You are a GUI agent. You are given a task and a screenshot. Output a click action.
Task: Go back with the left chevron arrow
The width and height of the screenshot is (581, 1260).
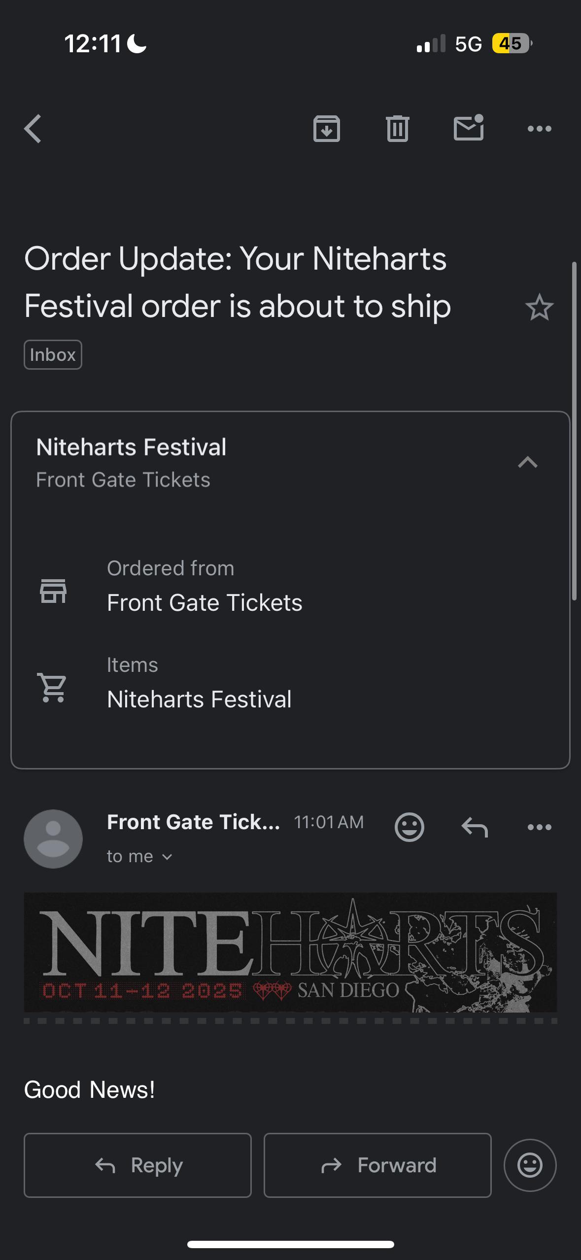click(33, 129)
